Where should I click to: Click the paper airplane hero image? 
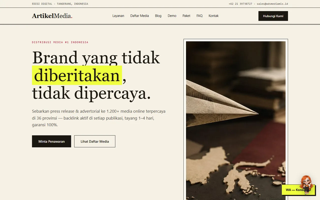point(236,120)
